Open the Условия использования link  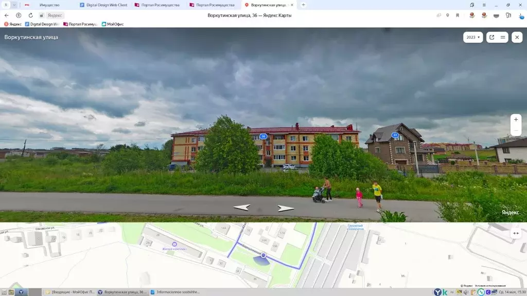[x=490, y=286]
